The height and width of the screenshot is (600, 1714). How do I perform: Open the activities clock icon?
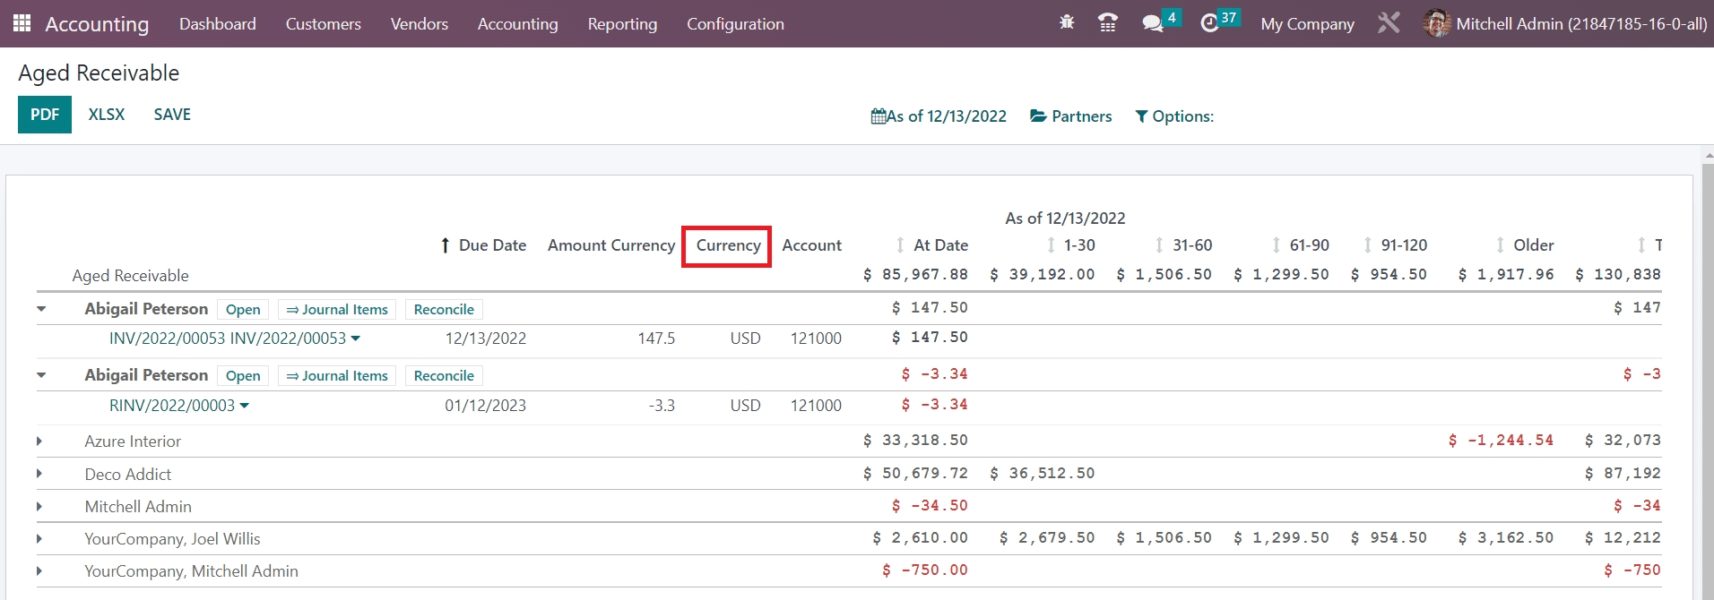(x=1210, y=23)
